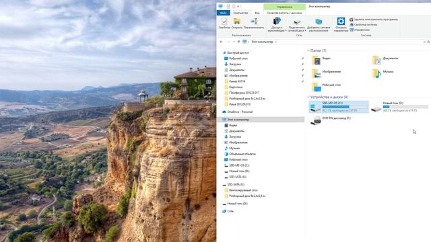Click New Folder icon in Quick Access Toolbar
This screenshot has width=431, height=242.
point(234,6)
